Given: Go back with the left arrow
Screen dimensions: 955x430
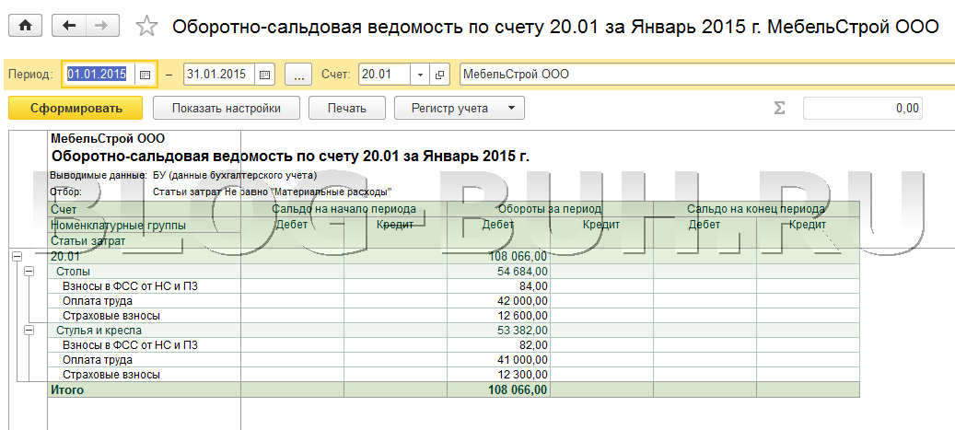Looking at the screenshot, I should click(70, 26).
